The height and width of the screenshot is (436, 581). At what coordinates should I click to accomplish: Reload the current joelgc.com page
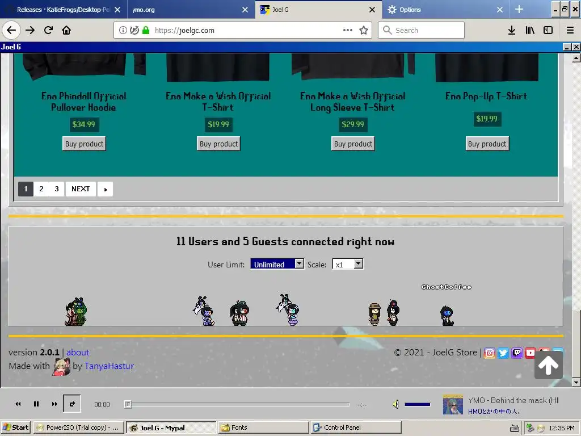[49, 30]
